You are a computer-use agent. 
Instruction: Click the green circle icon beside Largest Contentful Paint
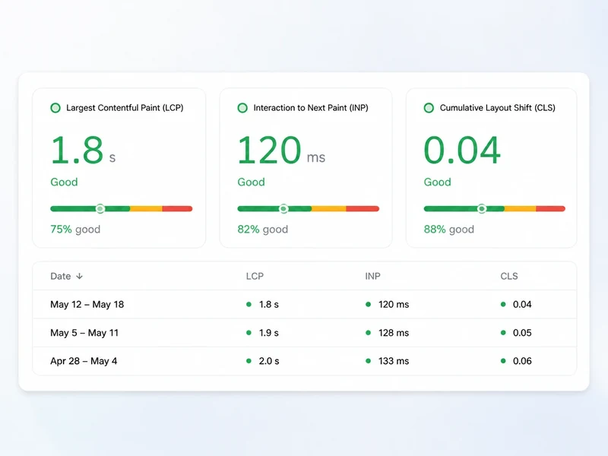[x=55, y=108]
